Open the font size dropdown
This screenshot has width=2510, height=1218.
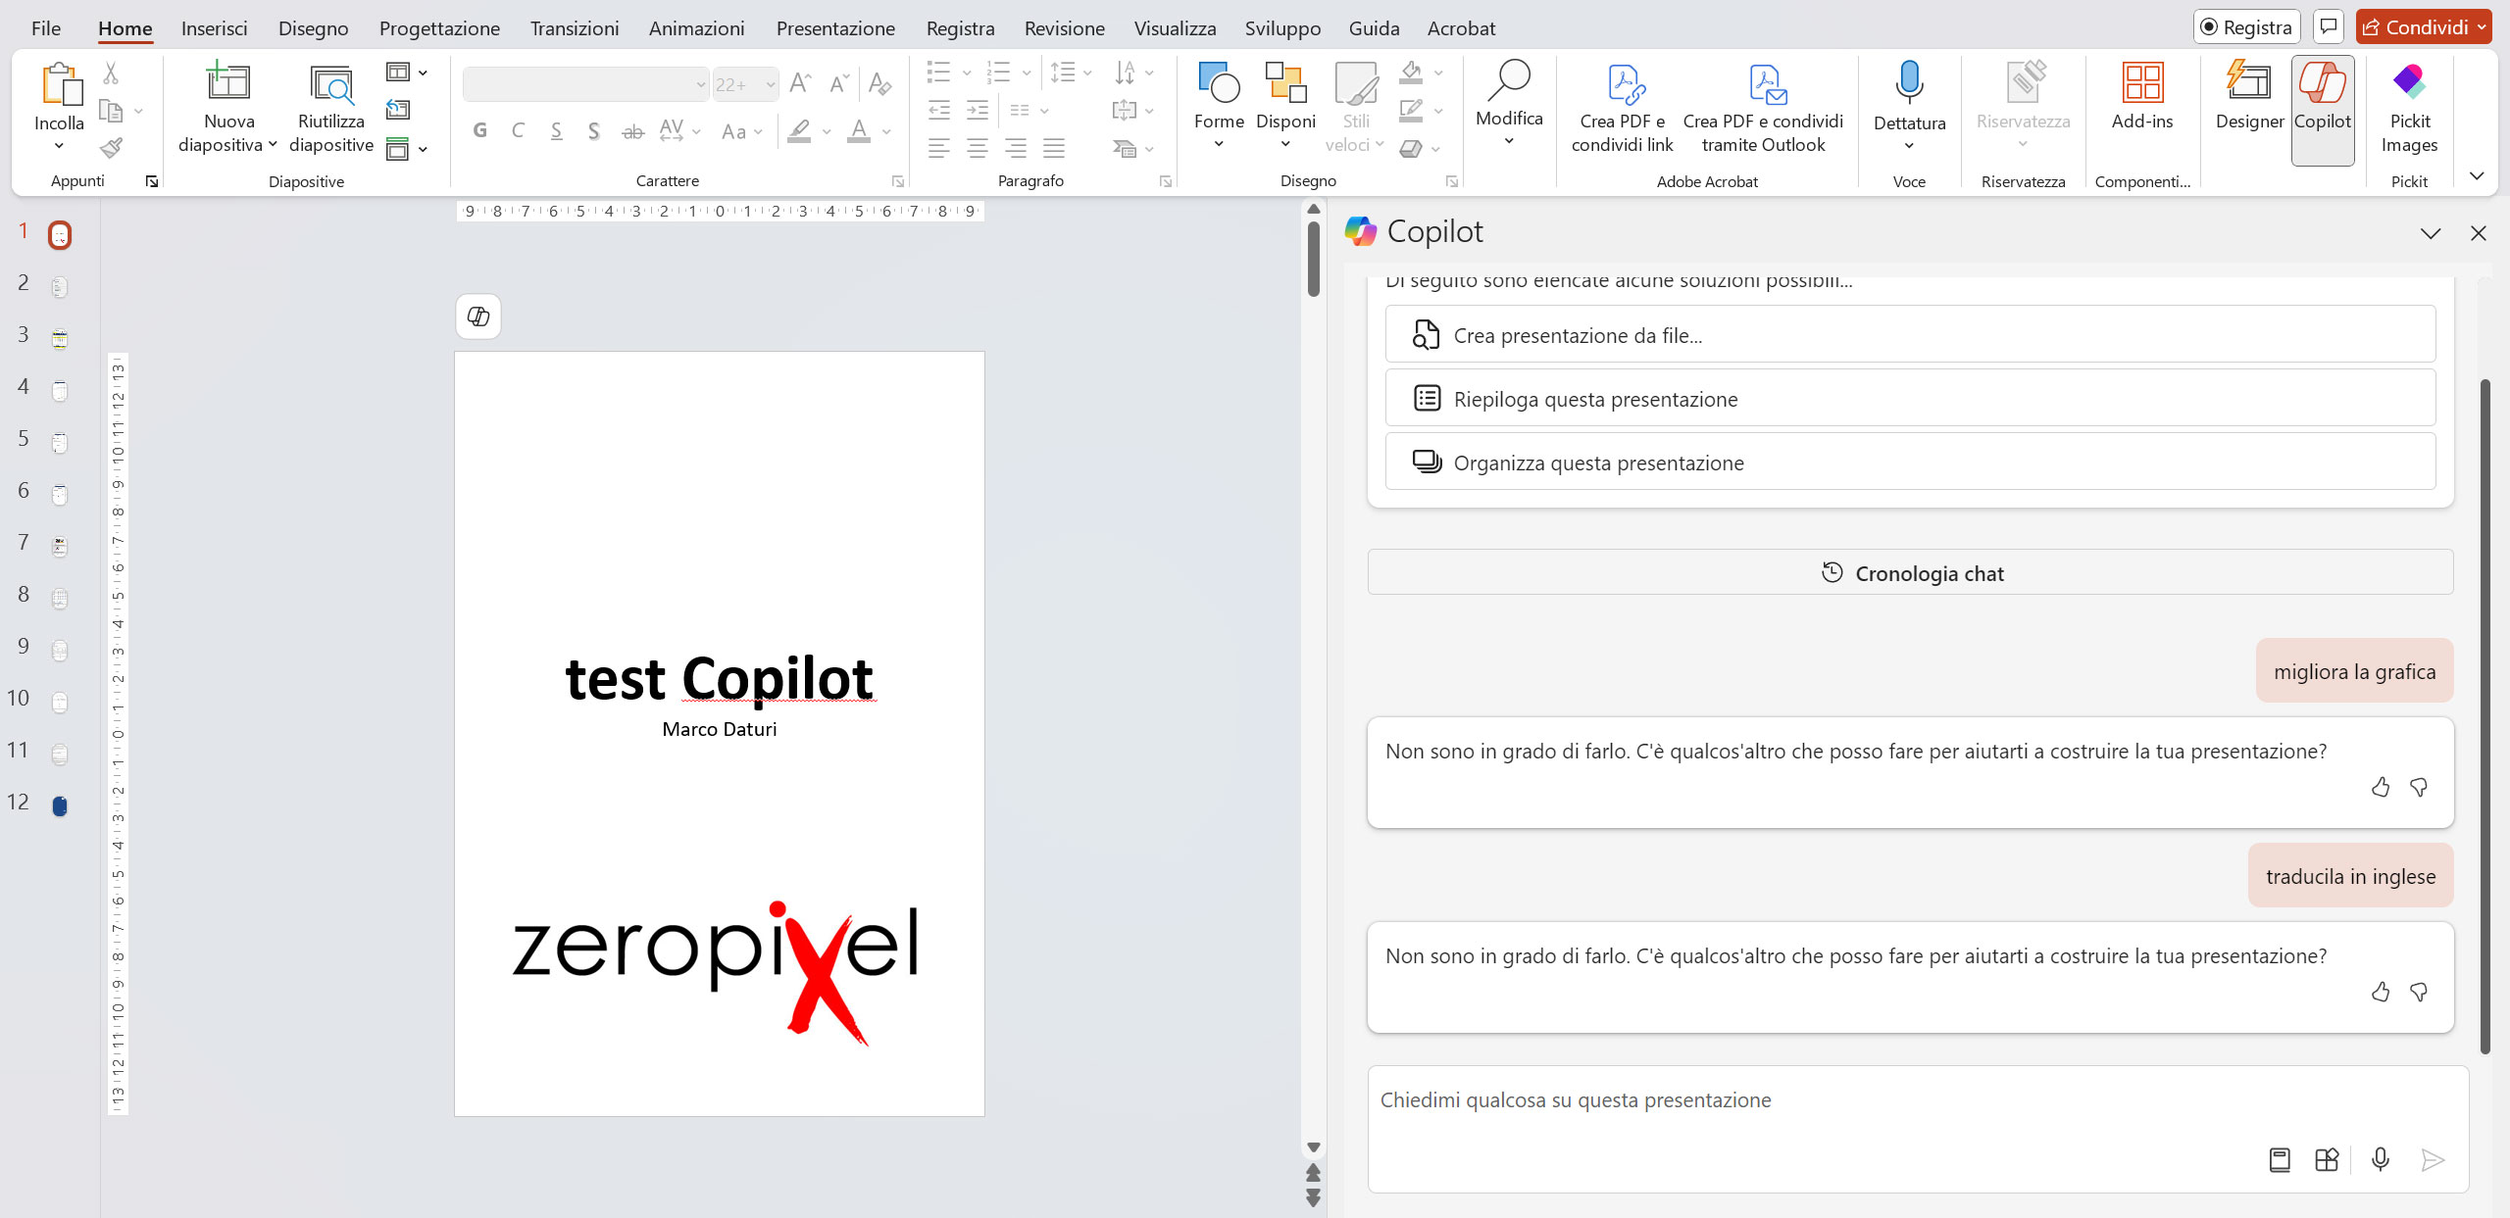pyautogui.click(x=771, y=84)
